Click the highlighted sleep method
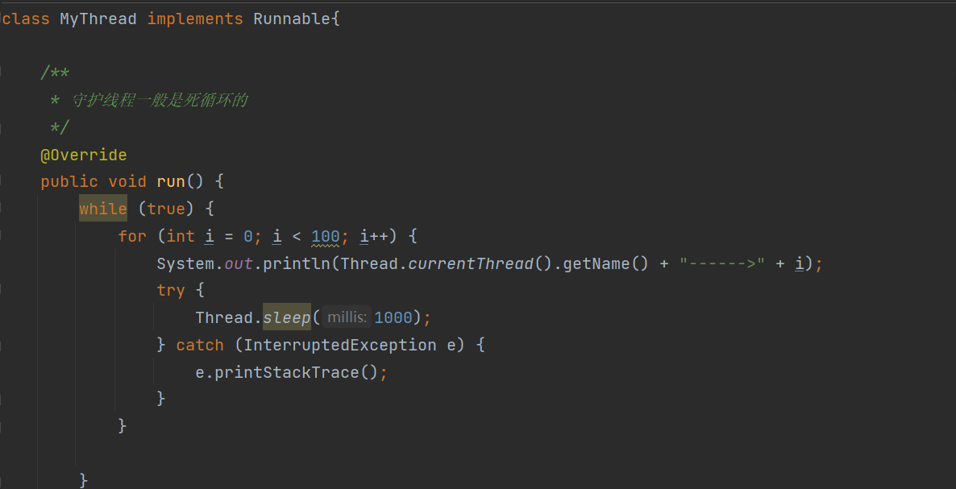 (x=286, y=317)
